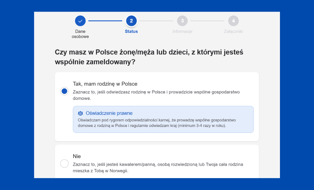Click the 'Status' step label
Viewport: 314px width, 190px height.
pyautogui.click(x=131, y=31)
